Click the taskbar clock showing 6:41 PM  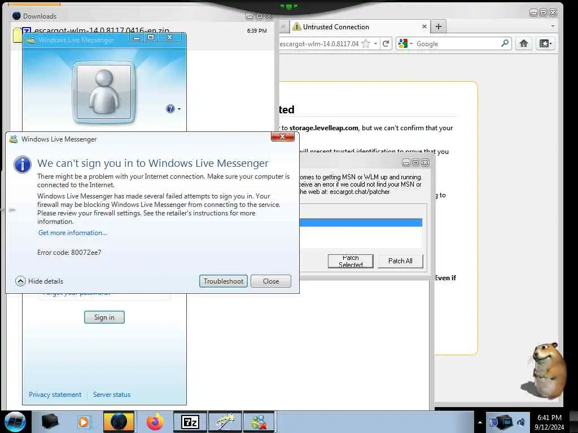pyautogui.click(x=549, y=422)
